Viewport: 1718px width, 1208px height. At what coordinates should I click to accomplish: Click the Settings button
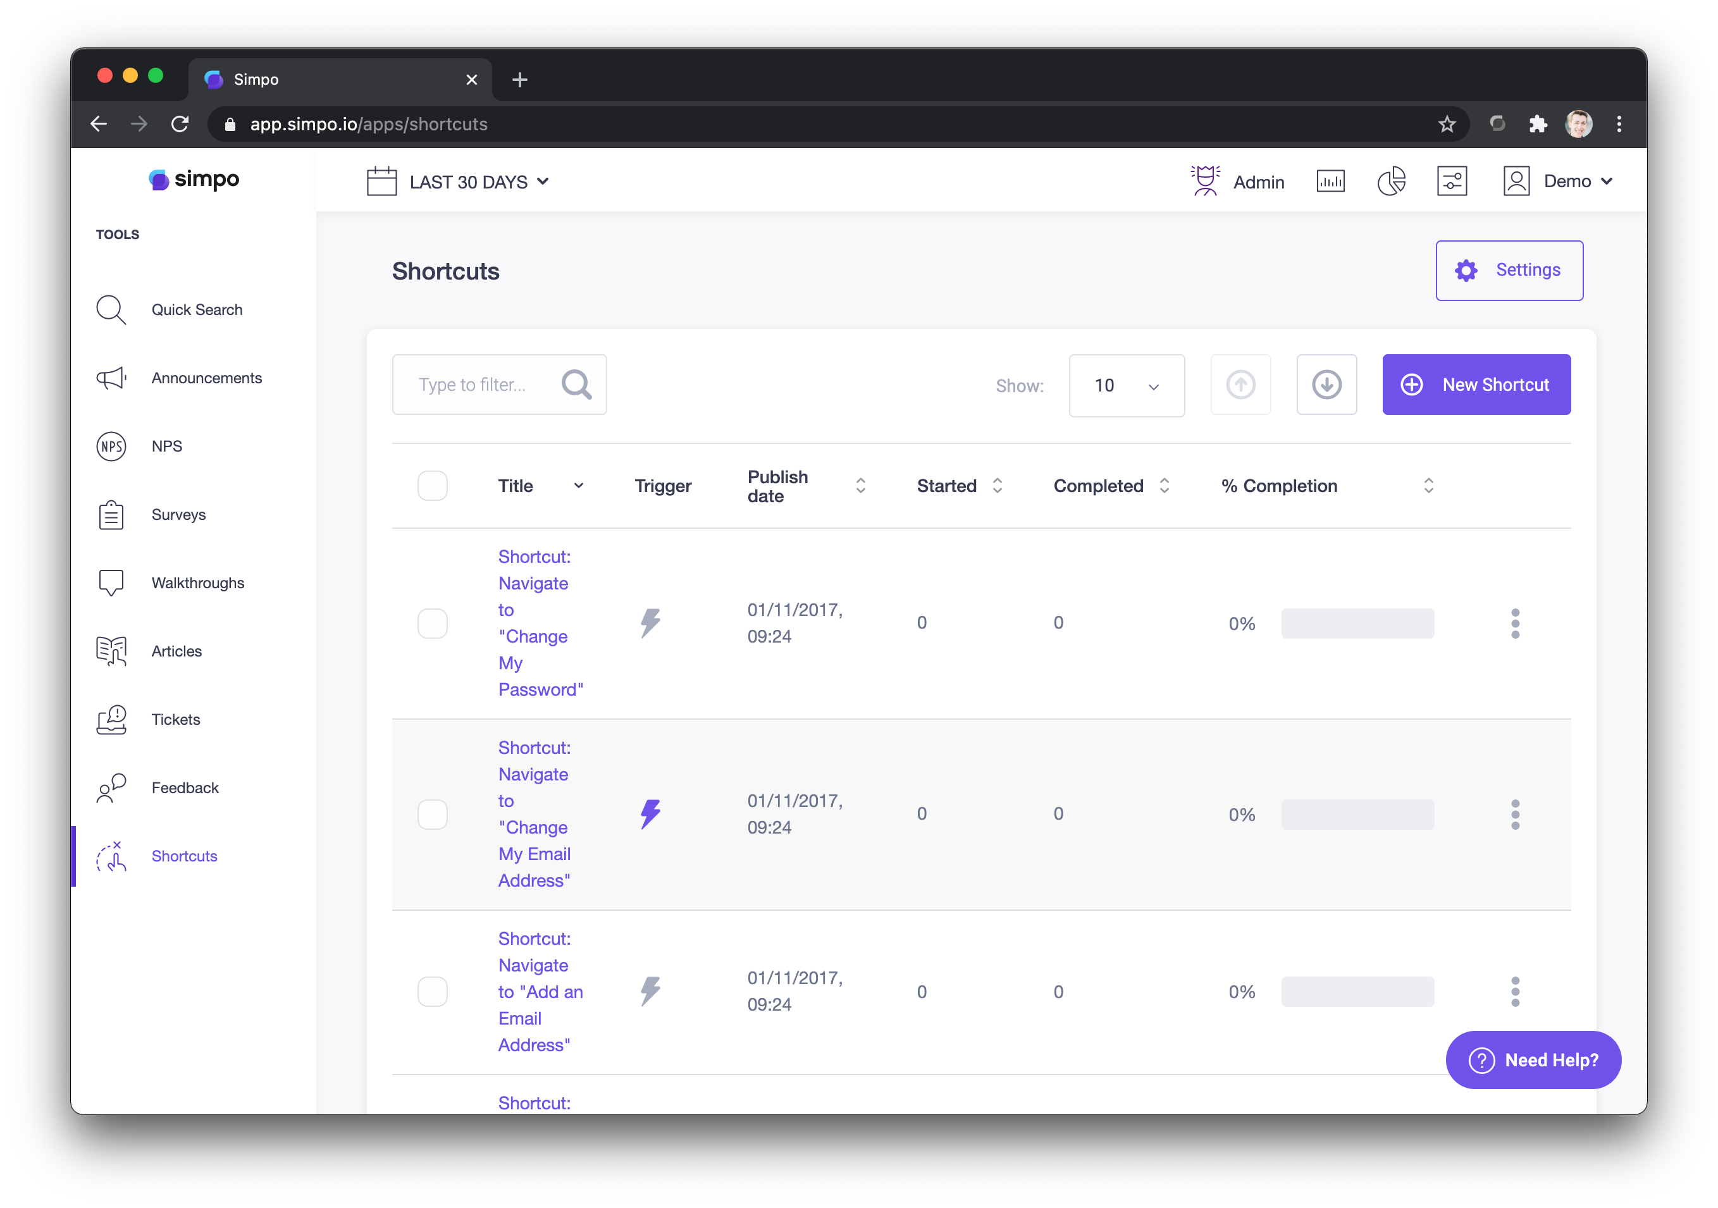point(1509,270)
